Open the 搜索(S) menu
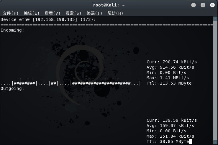This screenshot has height=145, width=218. tap(73, 13)
